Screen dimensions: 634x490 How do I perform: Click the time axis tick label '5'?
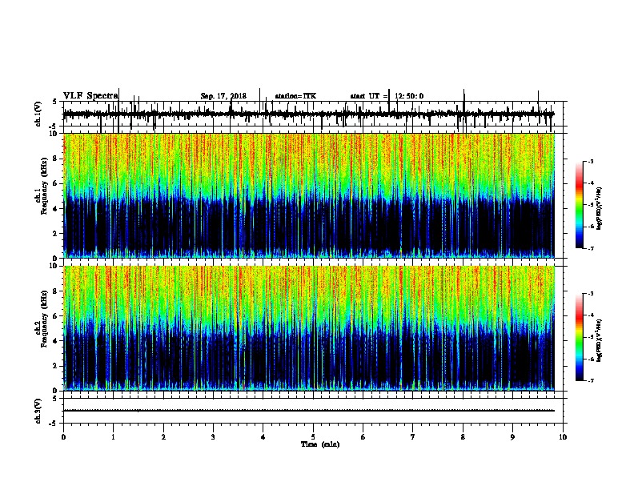(x=313, y=437)
